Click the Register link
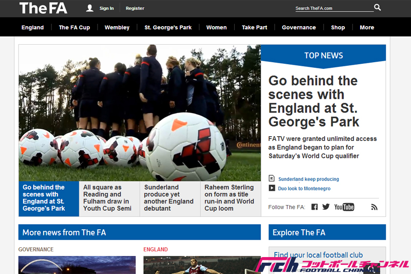Viewport: 411px width, 274px height. coord(135,8)
